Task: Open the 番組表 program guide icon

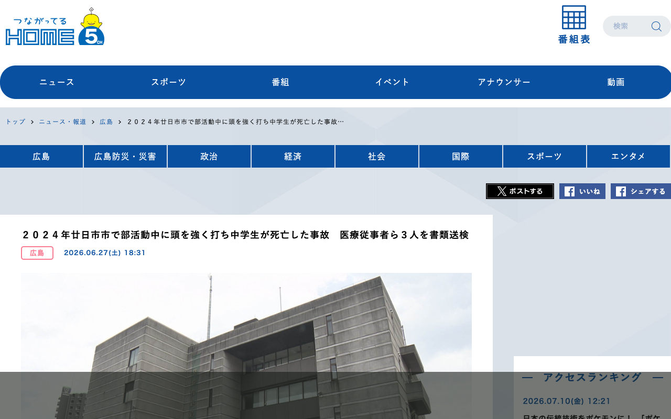Action: 574,25
